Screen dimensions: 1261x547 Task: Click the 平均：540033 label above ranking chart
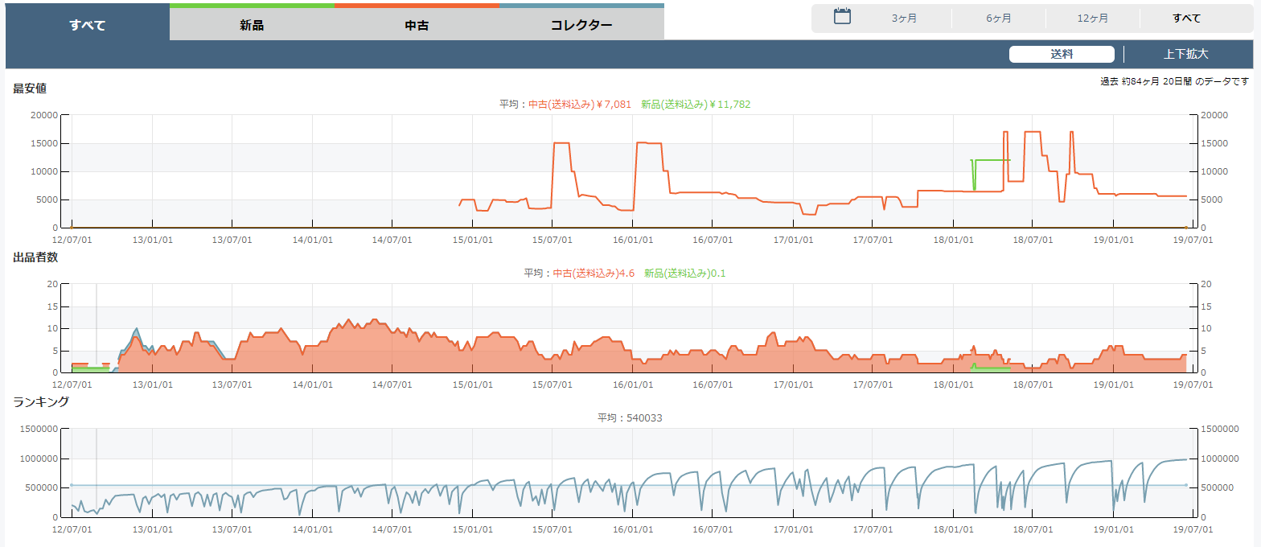[x=630, y=418]
